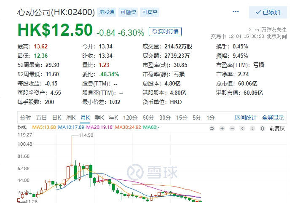Click the candlestick style icon
295x203 pixels.
263,128
